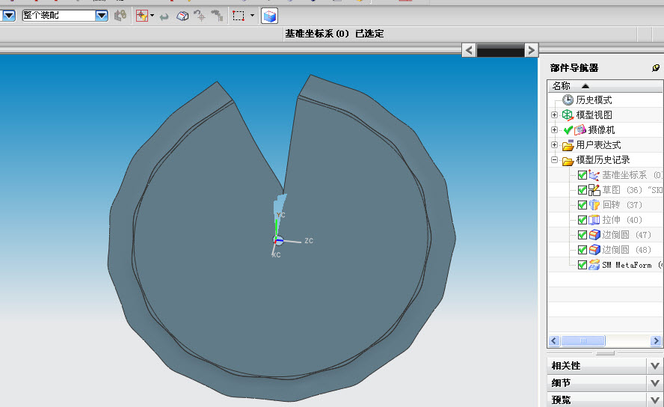664x407 pixels.
Task: Expand the 相关性 panel chevron
Action: click(x=655, y=366)
